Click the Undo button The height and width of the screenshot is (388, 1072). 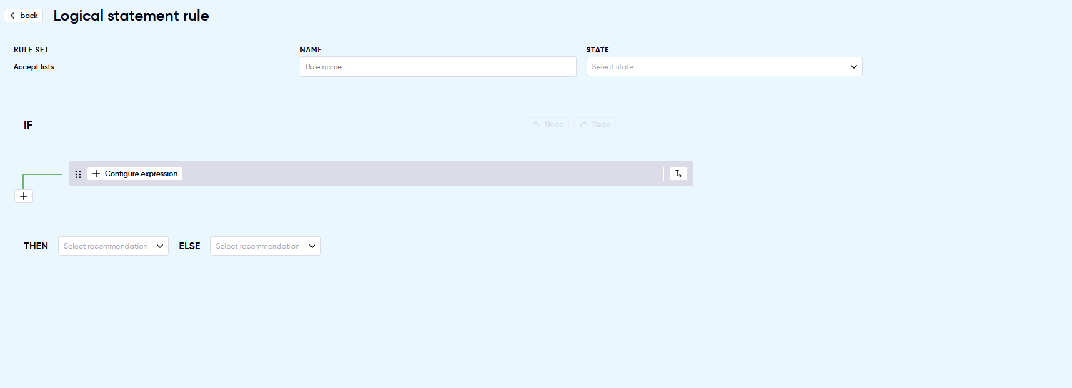pos(548,124)
